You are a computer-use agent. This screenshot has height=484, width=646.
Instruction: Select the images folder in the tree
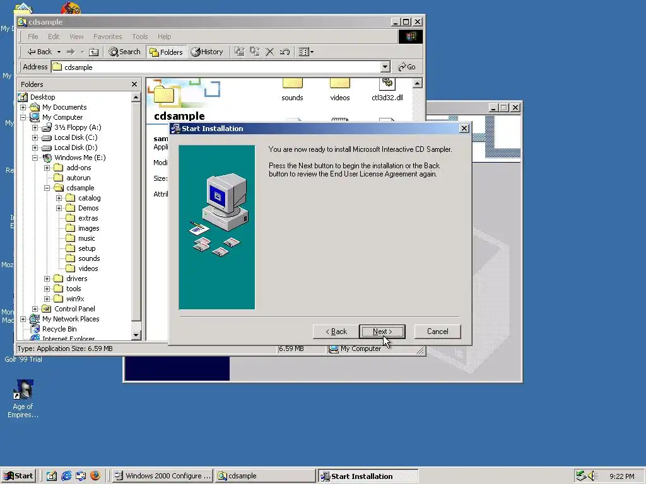point(88,228)
